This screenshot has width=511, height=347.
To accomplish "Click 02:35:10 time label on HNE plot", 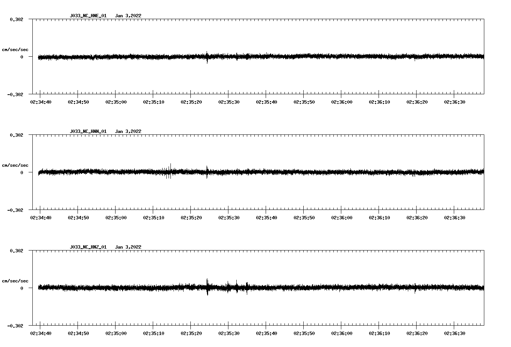I will (154, 102).
